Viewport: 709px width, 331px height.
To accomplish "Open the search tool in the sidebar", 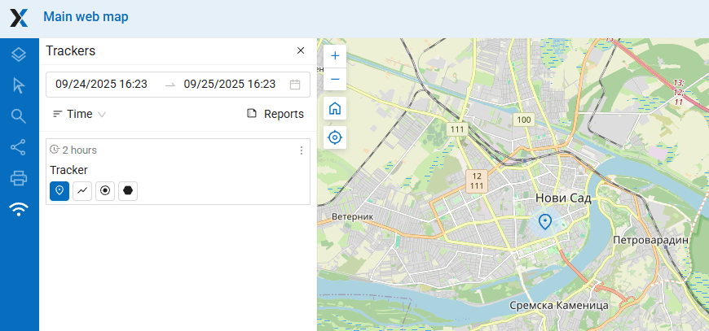I will [19, 116].
